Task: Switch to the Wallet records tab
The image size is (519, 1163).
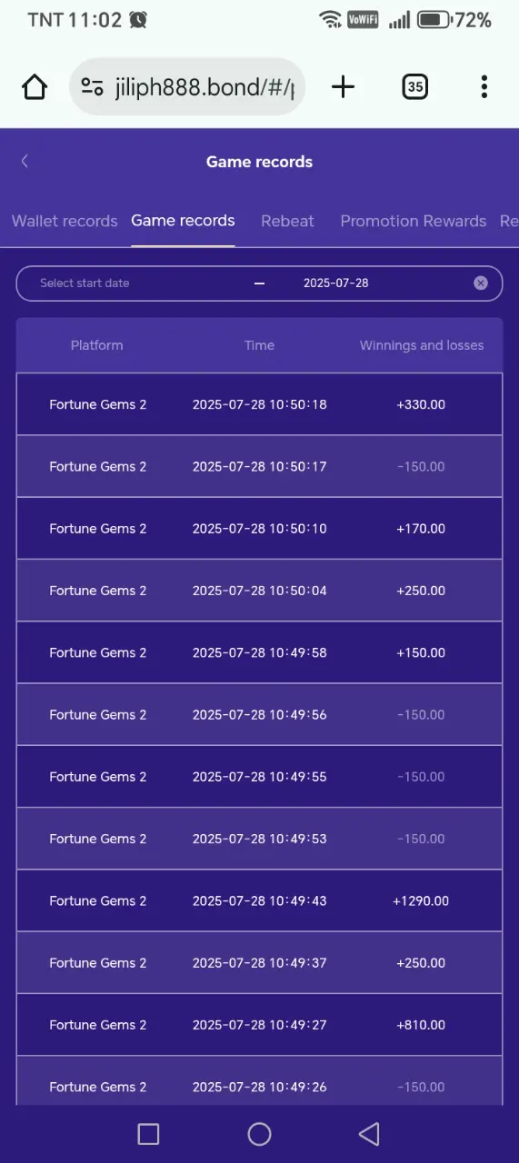Action: 65,221
